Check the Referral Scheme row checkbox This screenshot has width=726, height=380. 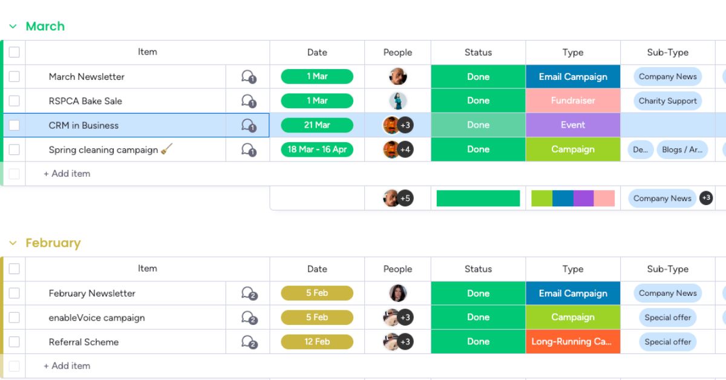[15, 342]
